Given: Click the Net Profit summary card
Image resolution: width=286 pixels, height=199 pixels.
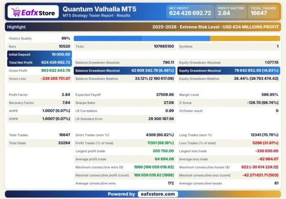Looking at the screenshot, I should (190, 11).
